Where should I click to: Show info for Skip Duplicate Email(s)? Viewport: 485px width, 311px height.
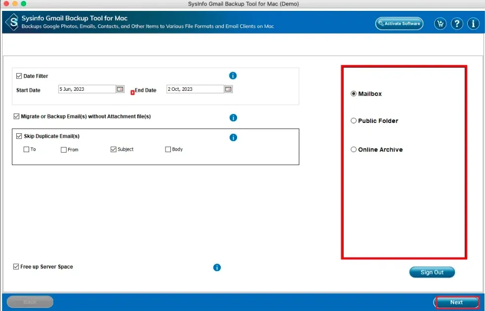(x=233, y=138)
